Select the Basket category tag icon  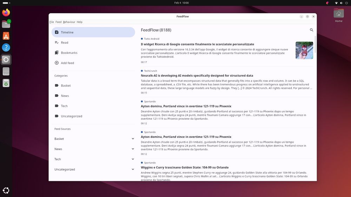click(x=57, y=85)
